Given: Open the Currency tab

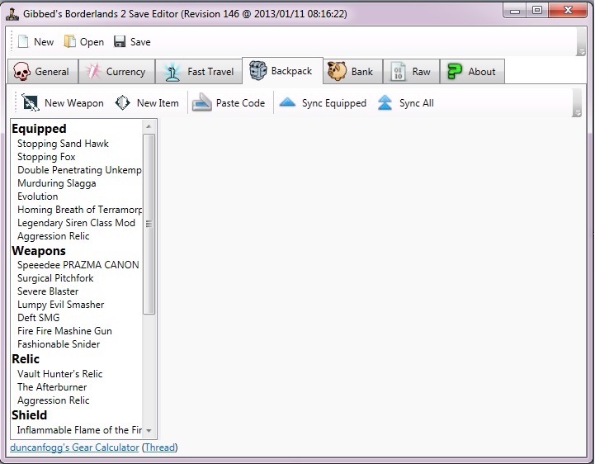Looking at the screenshot, I should point(117,71).
